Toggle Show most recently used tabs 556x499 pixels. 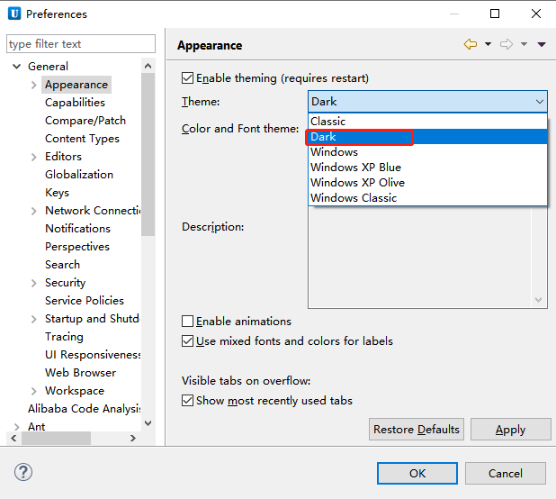click(x=187, y=400)
